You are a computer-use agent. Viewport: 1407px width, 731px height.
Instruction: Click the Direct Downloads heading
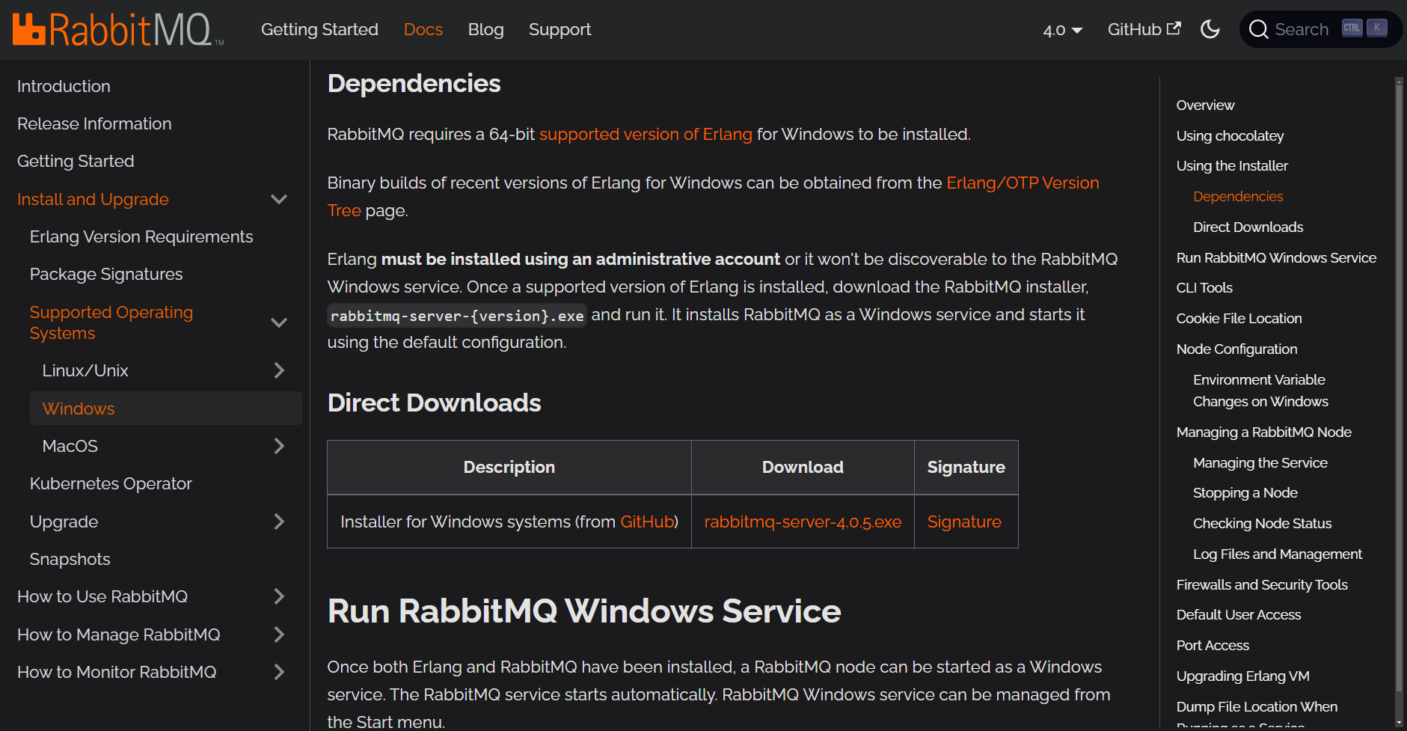[x=434, y=403]
